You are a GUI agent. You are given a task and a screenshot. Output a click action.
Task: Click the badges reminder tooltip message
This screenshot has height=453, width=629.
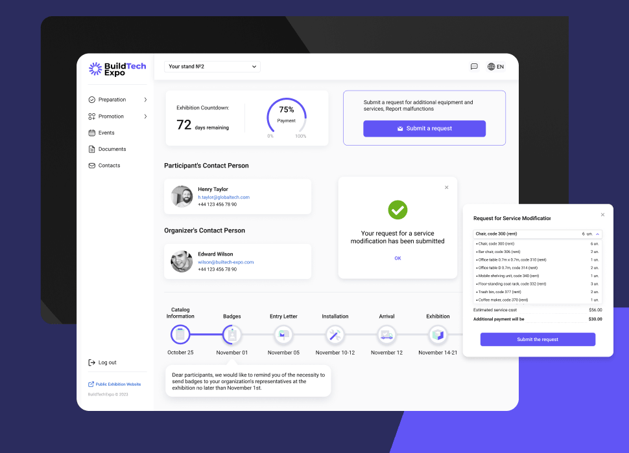(248, 381)
